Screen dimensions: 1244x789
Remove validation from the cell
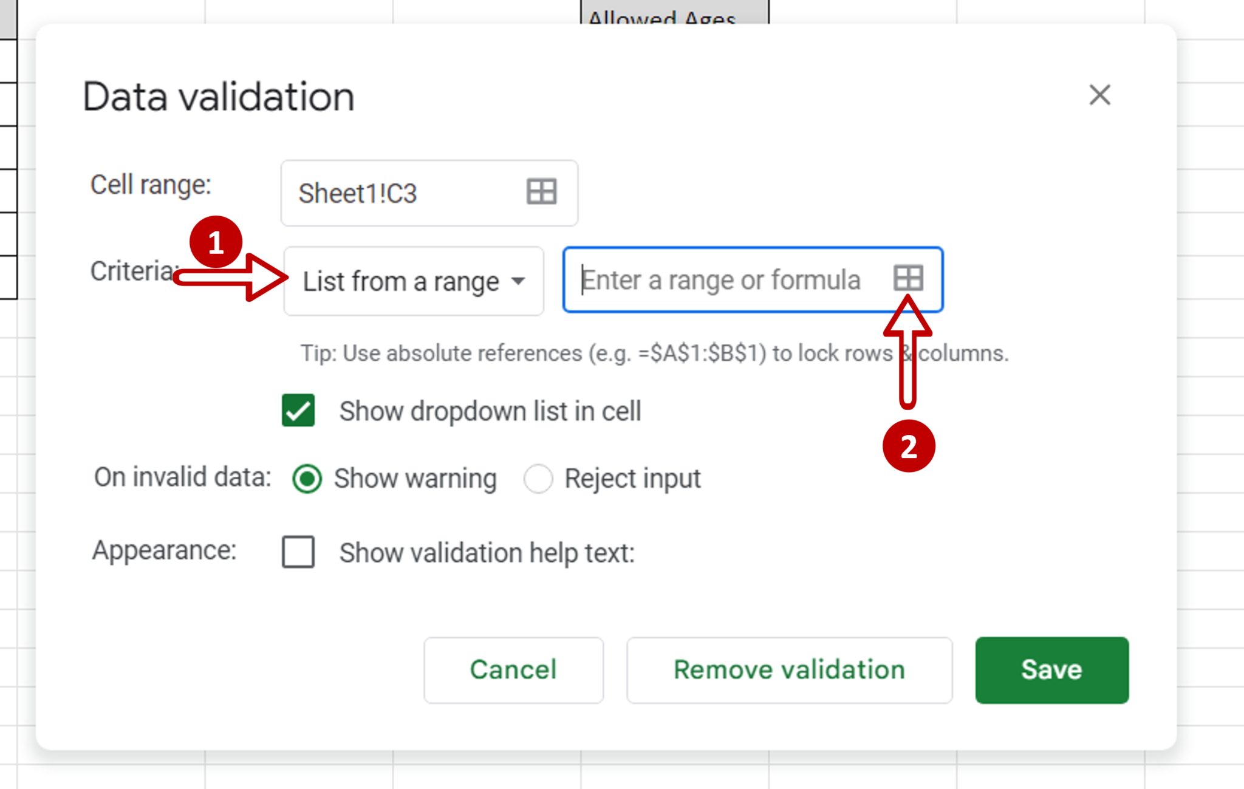(789, 670)
